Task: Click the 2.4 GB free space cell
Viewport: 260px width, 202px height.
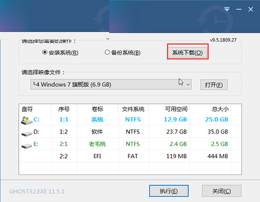Action: coord(178,144)
